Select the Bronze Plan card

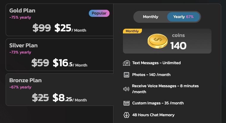[x=59, y=90]
